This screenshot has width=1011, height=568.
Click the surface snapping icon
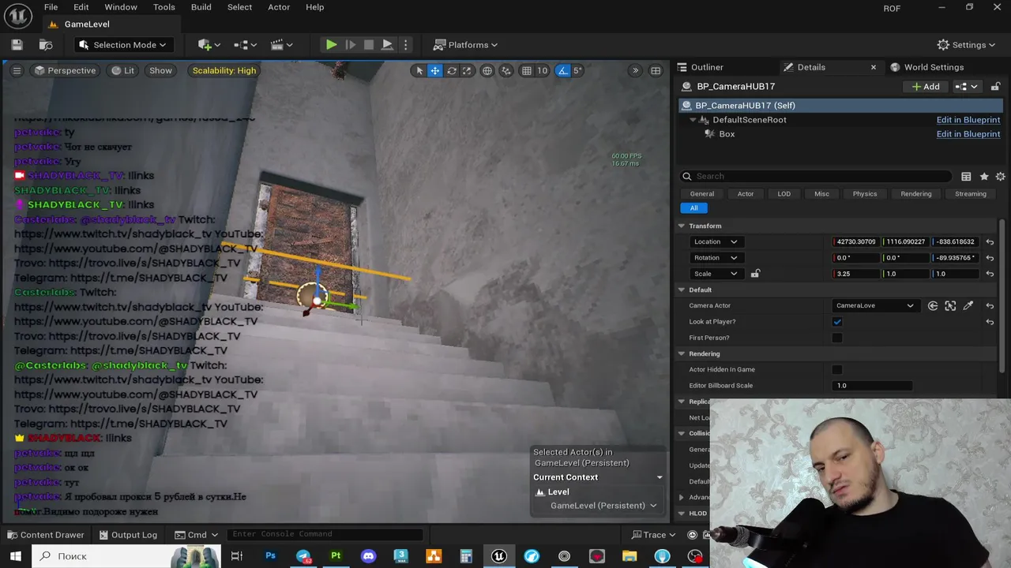tap(506, 70)
